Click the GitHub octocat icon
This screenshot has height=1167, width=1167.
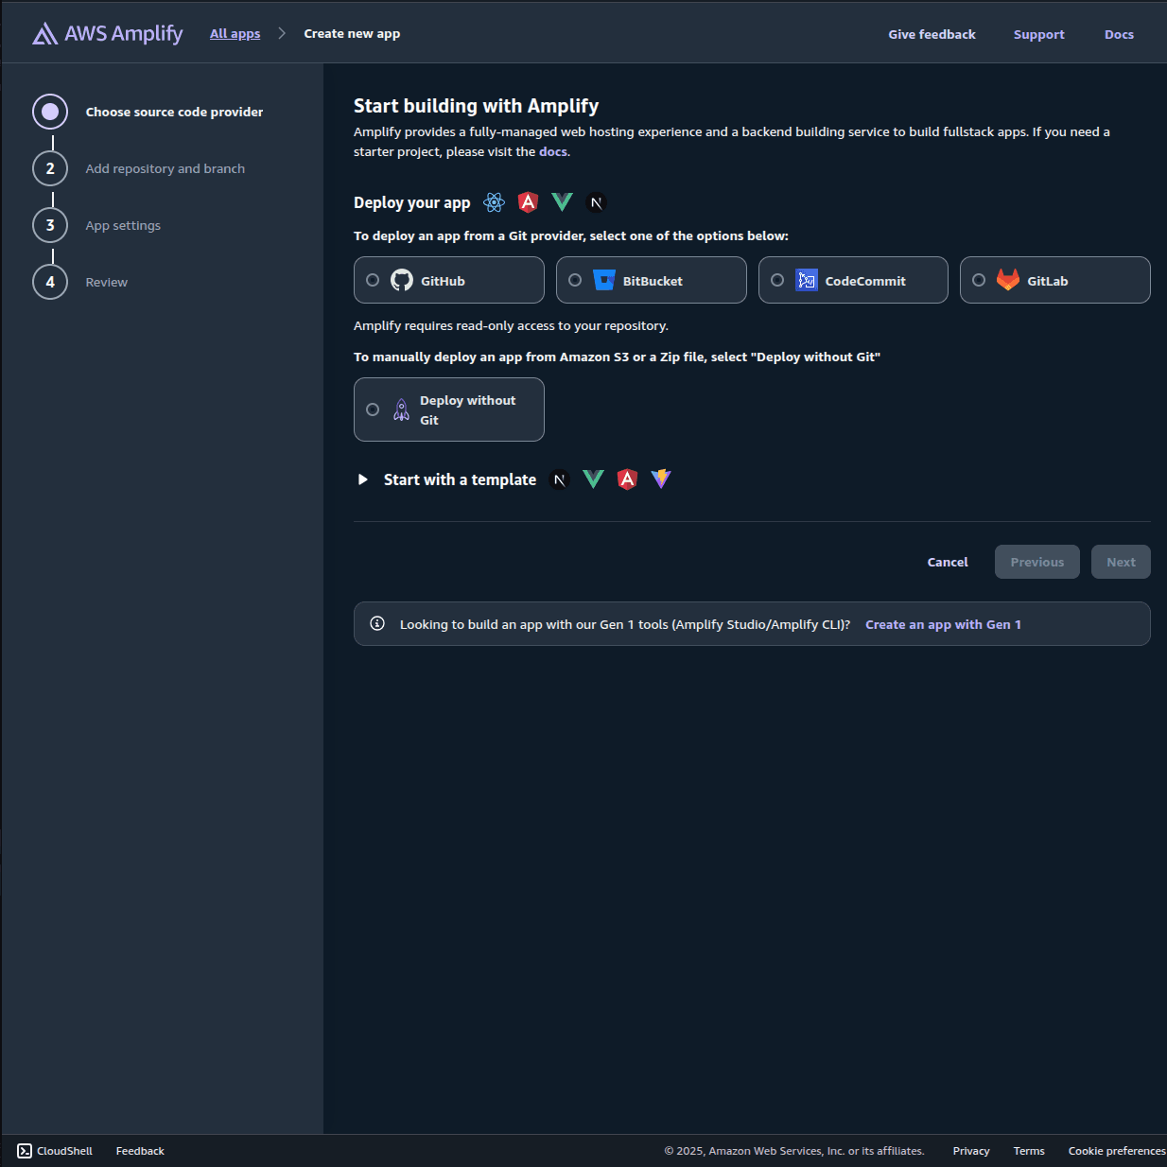point(402,280)
